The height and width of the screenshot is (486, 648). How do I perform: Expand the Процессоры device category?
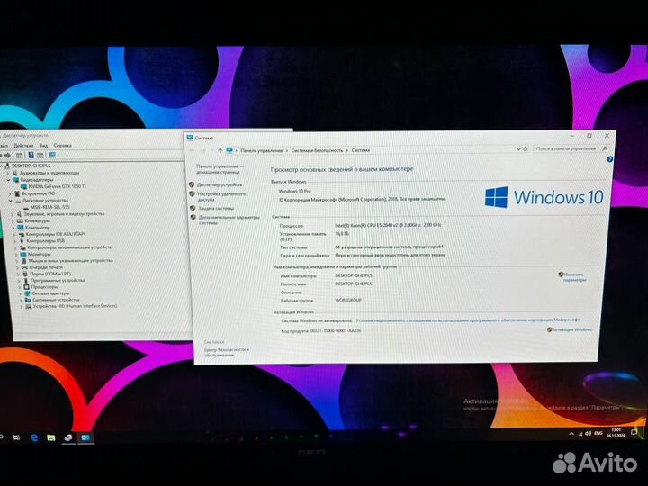point(19,287)
